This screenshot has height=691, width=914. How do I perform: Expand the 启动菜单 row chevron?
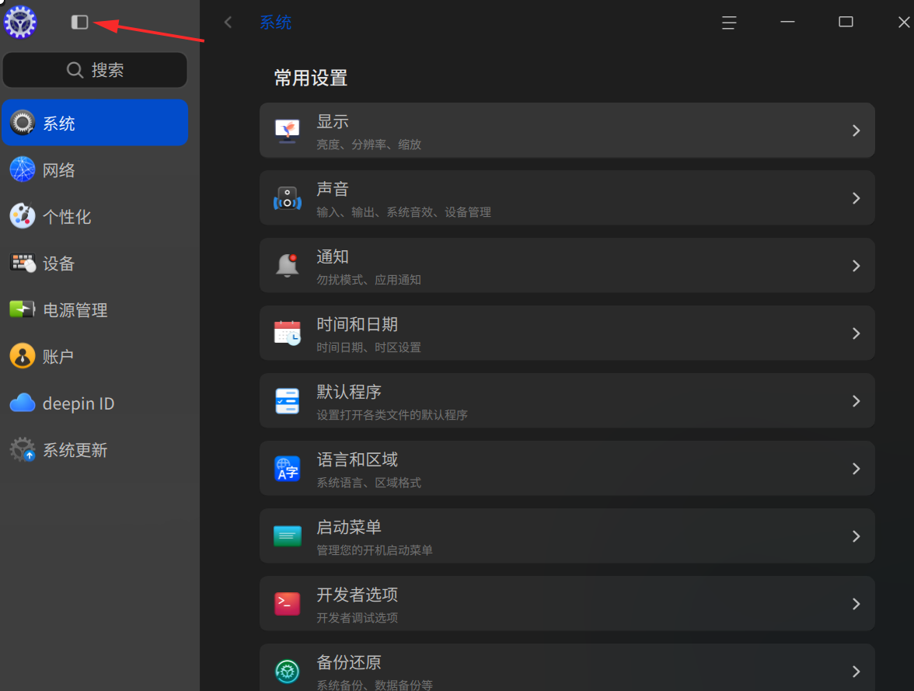tap(856, 536)
